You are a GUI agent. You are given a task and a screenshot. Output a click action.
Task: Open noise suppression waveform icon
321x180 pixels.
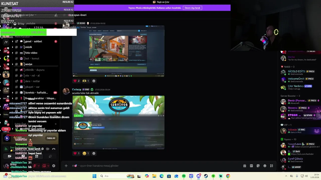tap(48, 149)
